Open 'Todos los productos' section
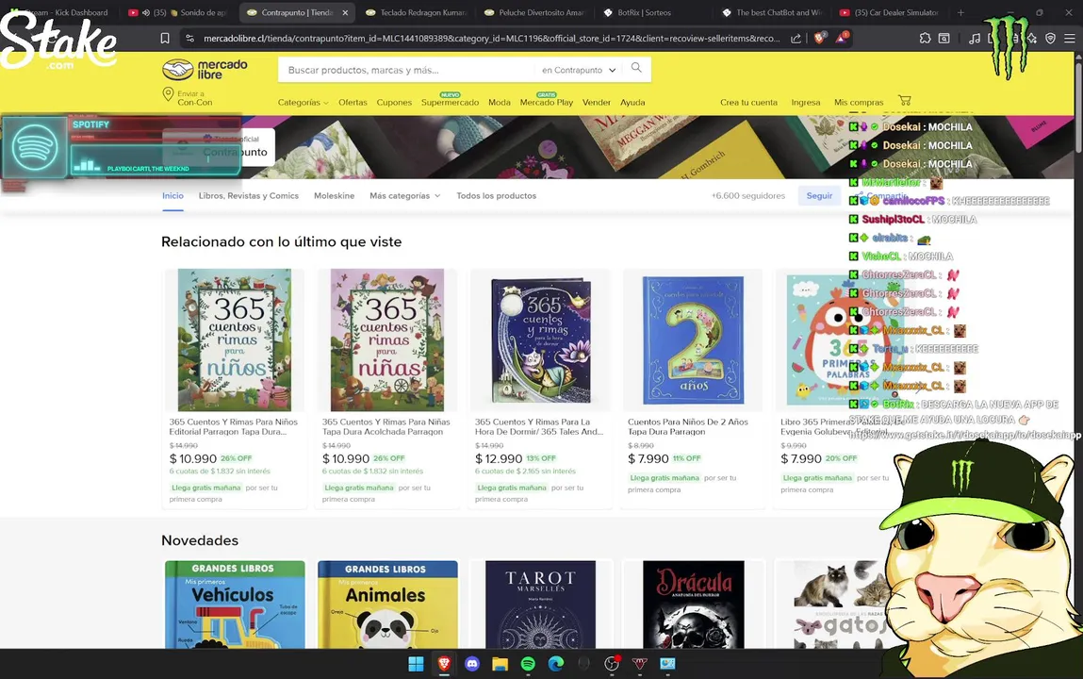1083x679 pixels. coord(496,195)
